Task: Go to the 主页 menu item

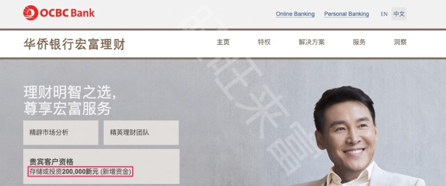Action: 223,42
